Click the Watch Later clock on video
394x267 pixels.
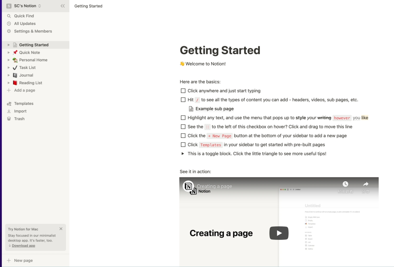pyautogui.click(x=345, y=184)
